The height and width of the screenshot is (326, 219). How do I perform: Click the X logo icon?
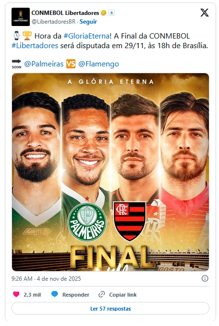[205, 13]
